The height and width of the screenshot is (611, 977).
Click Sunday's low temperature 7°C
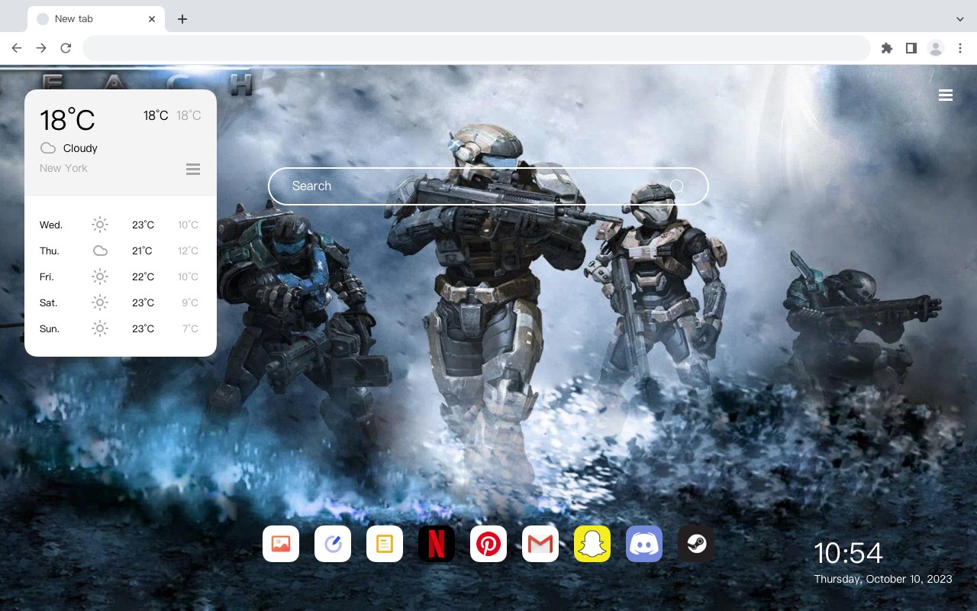click(190, 328)
